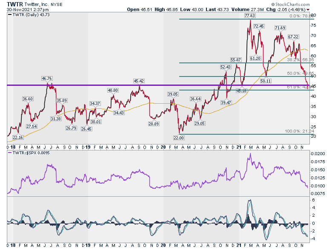Click the 30.01 low label
332x249 pixels.
tap(96, 122)
